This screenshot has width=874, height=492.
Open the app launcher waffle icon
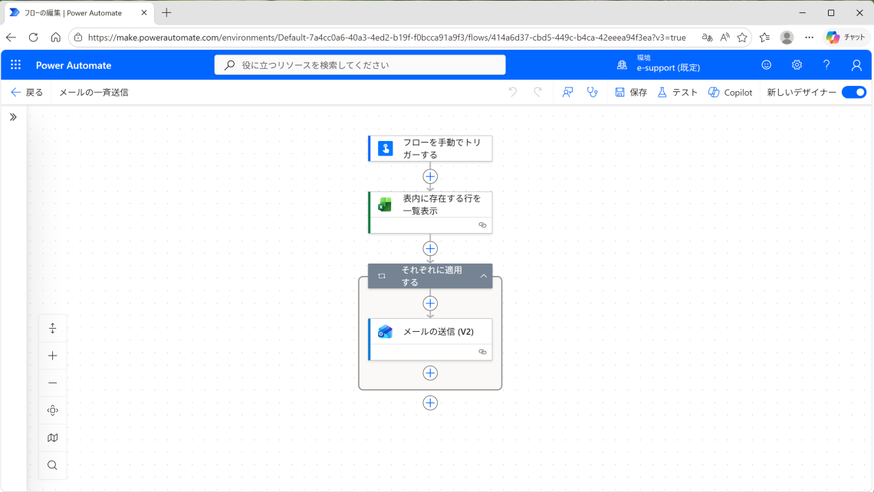pos(16,65)
